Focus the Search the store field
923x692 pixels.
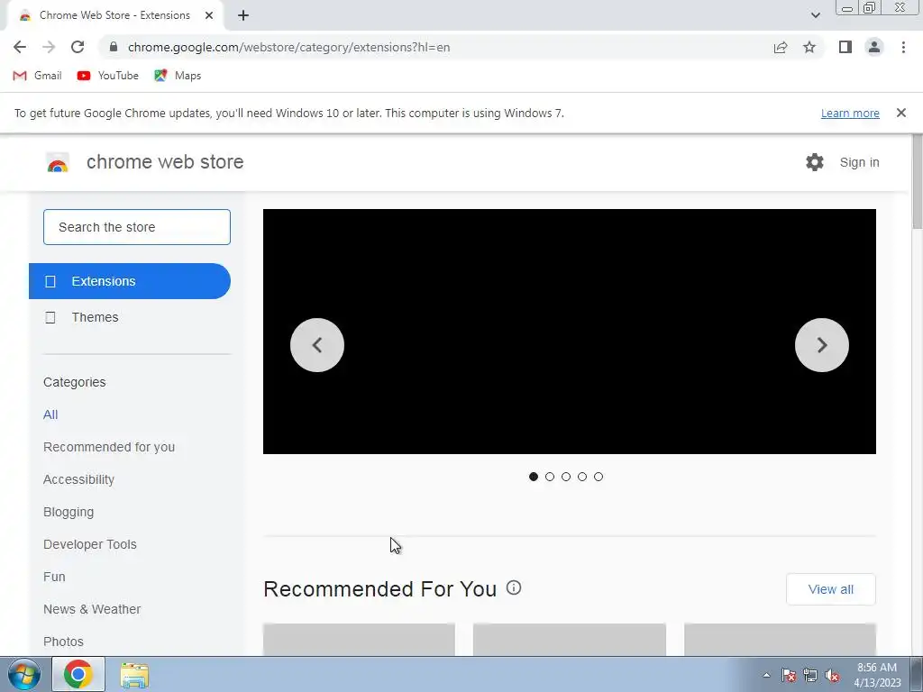pos(137,227)
